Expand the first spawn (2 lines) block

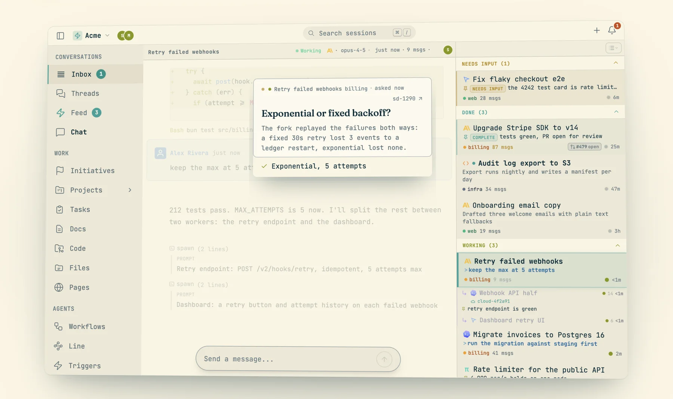coord(199,249)
